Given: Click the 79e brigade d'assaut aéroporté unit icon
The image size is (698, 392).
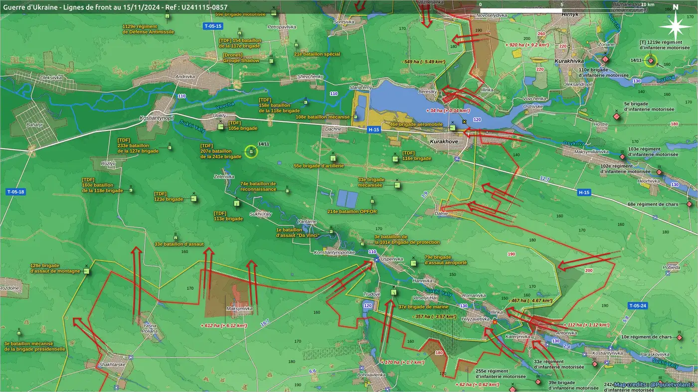Looking at the screenshot, I should pos(413,263).
